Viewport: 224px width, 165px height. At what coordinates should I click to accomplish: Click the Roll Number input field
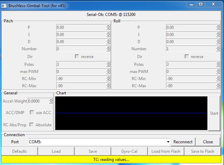click(191, 49)
